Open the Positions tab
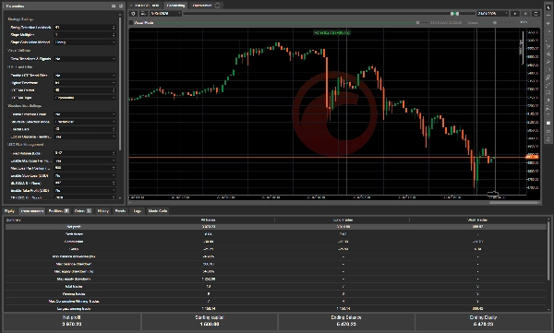Image resolution: width=554 pixels, height=333 pixels. click(x=58, y=211)
